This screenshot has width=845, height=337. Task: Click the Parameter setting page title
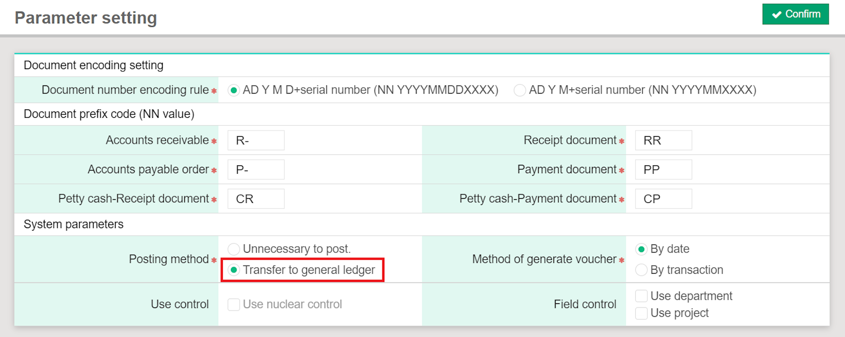pos(86,18)
